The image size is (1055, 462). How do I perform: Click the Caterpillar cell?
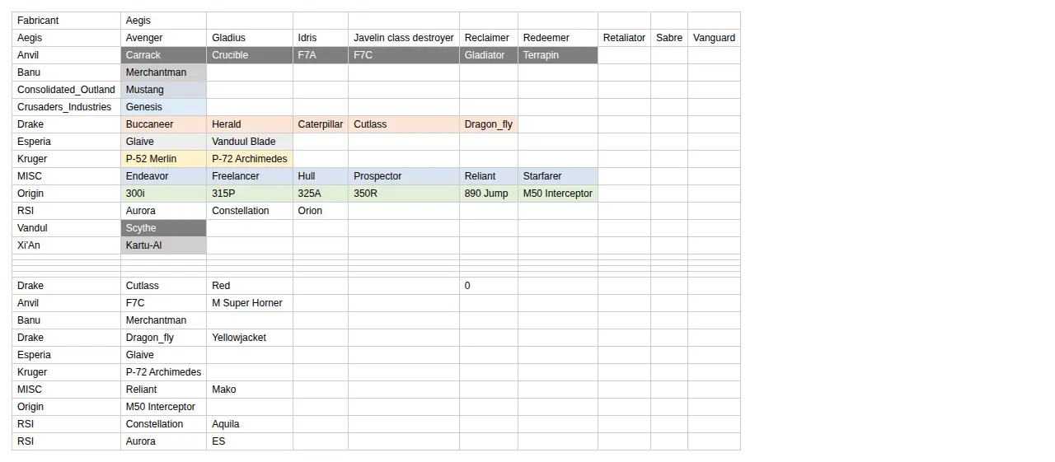[321, 124]
